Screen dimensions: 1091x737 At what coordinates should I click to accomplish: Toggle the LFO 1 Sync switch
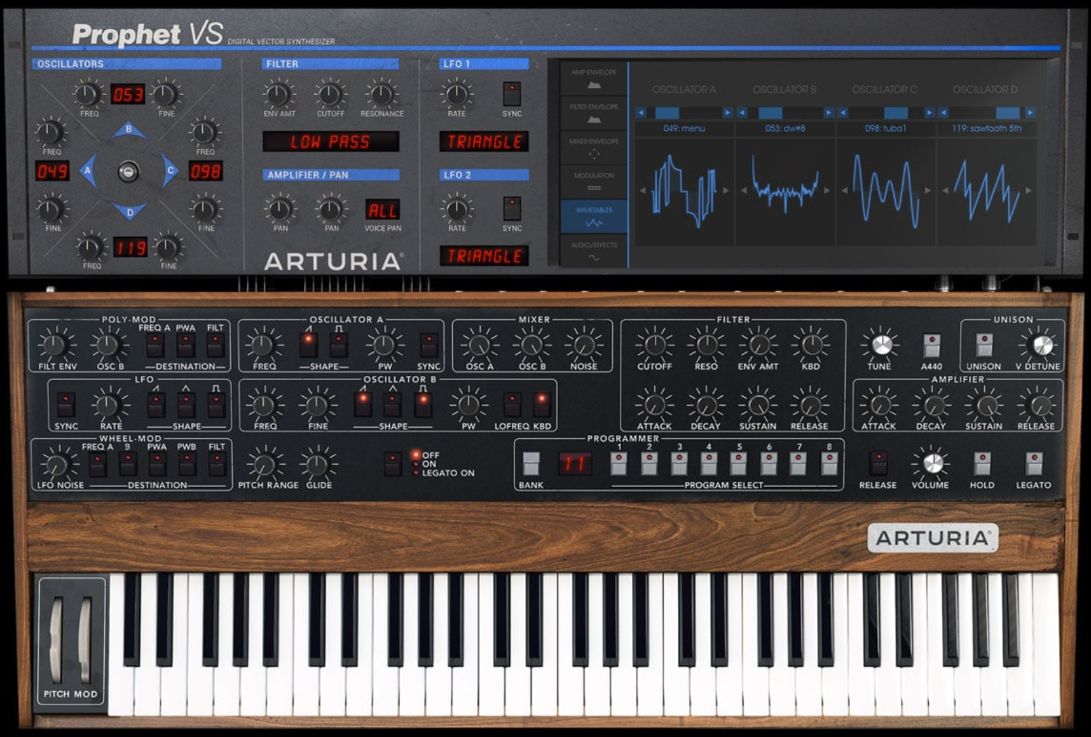point(512,93)
